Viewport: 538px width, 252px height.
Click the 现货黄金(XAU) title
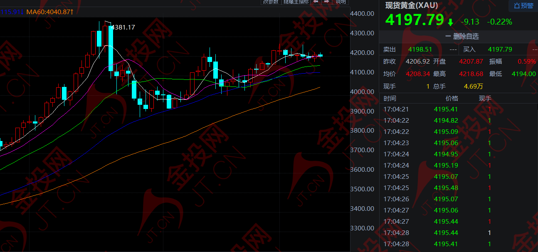pos(412,5)
